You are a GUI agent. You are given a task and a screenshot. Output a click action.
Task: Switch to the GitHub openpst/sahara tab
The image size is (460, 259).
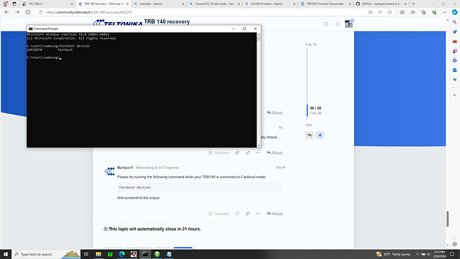pos(381,4)
